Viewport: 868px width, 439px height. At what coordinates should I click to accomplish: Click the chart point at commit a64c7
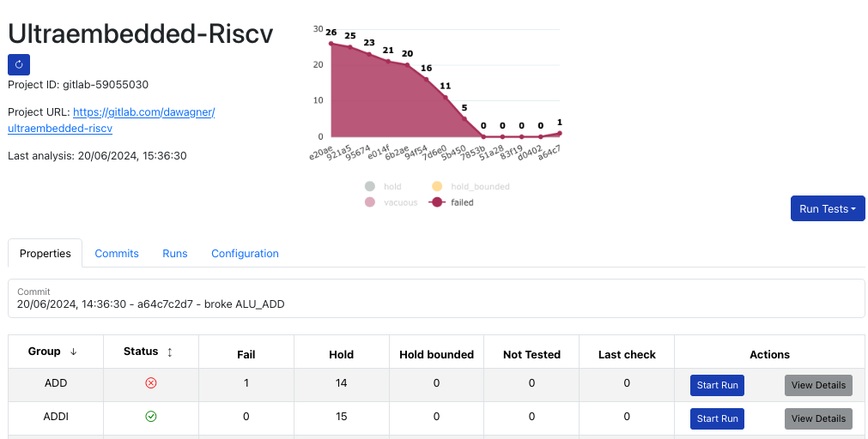pyautogui.click(x=560, y=133)
